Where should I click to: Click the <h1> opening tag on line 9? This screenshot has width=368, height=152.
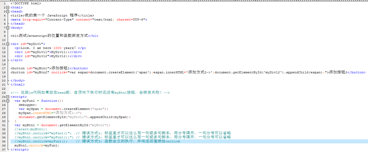tap(15, 36)
